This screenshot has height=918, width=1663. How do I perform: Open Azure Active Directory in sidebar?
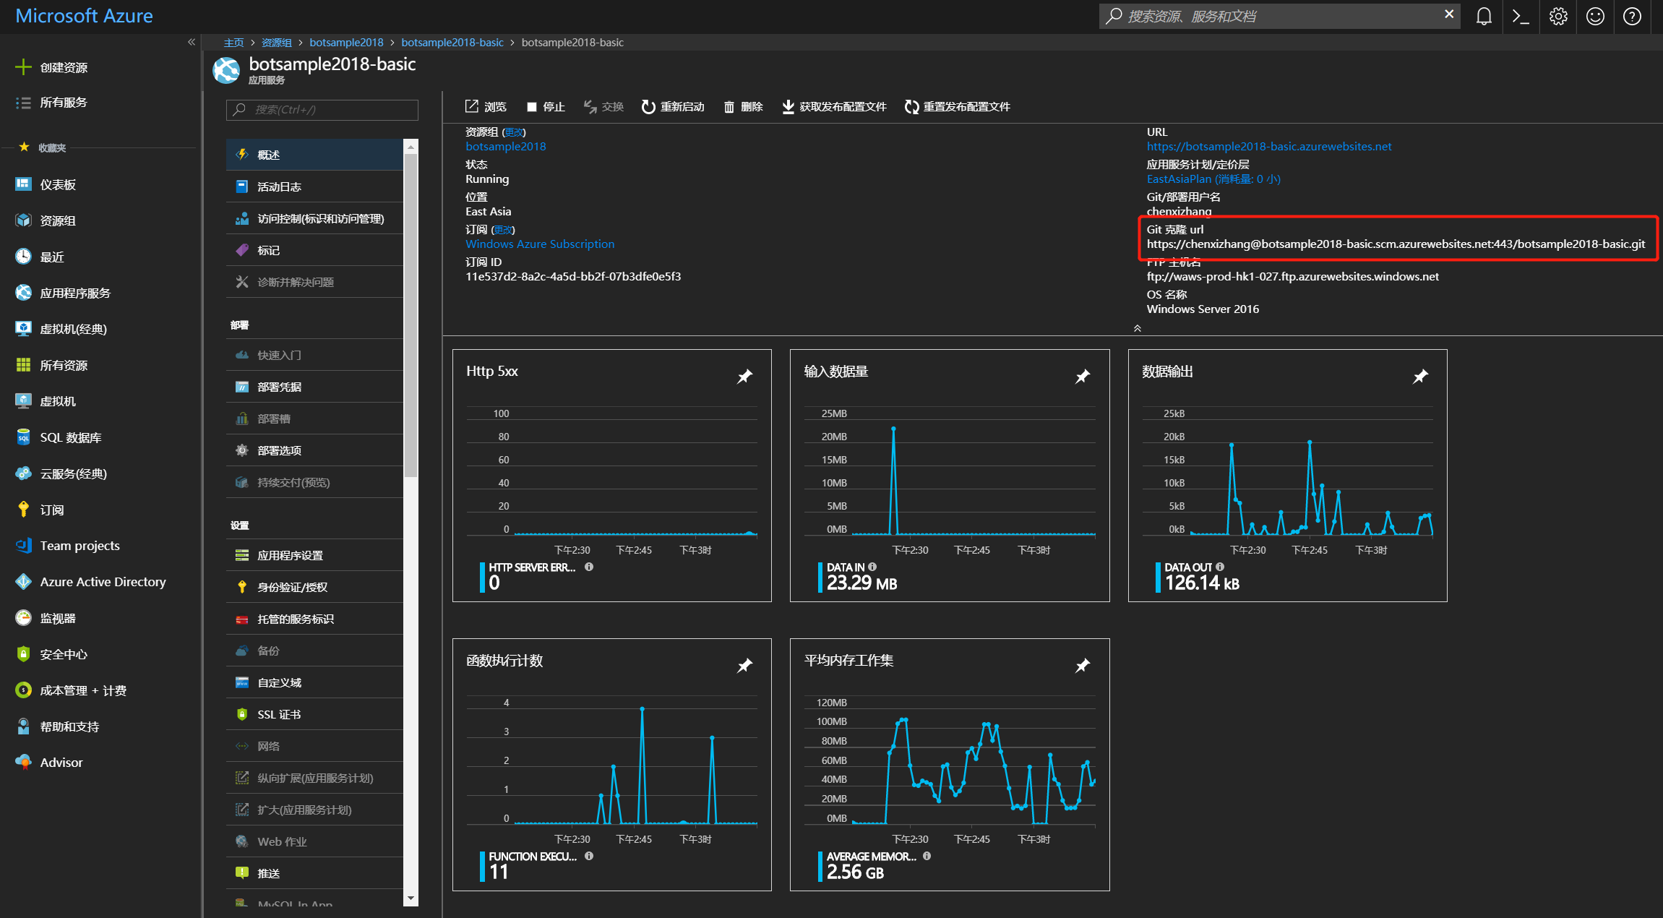pyautogui.click(x=103, y=582)
